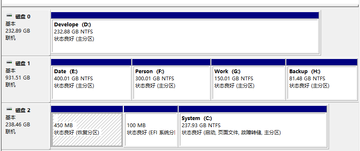Click the 磁盘 1 label
The image size is (360, 151).
(x=23, y=63)
